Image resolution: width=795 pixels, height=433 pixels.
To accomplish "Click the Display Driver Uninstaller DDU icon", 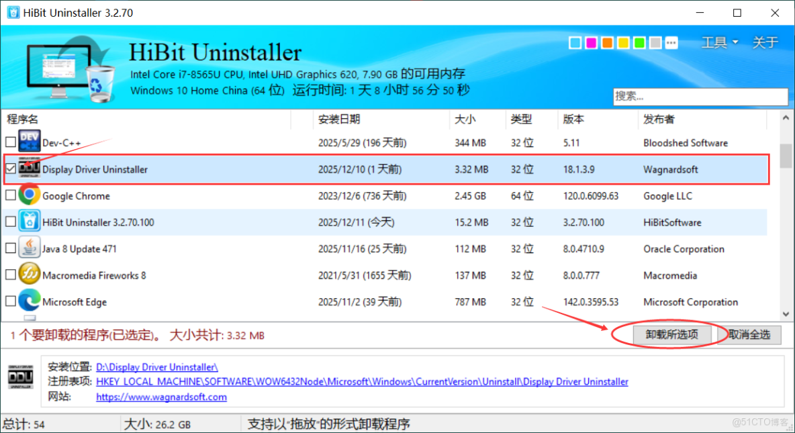I will coord(30,169).
